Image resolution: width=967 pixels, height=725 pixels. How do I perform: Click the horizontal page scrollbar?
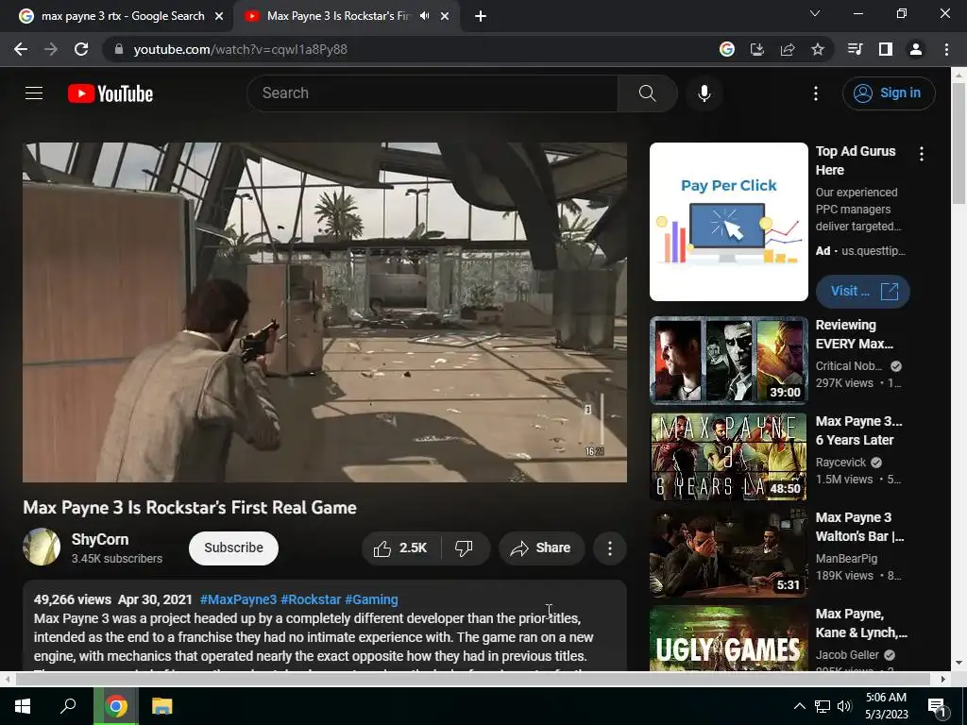(474, 679)
